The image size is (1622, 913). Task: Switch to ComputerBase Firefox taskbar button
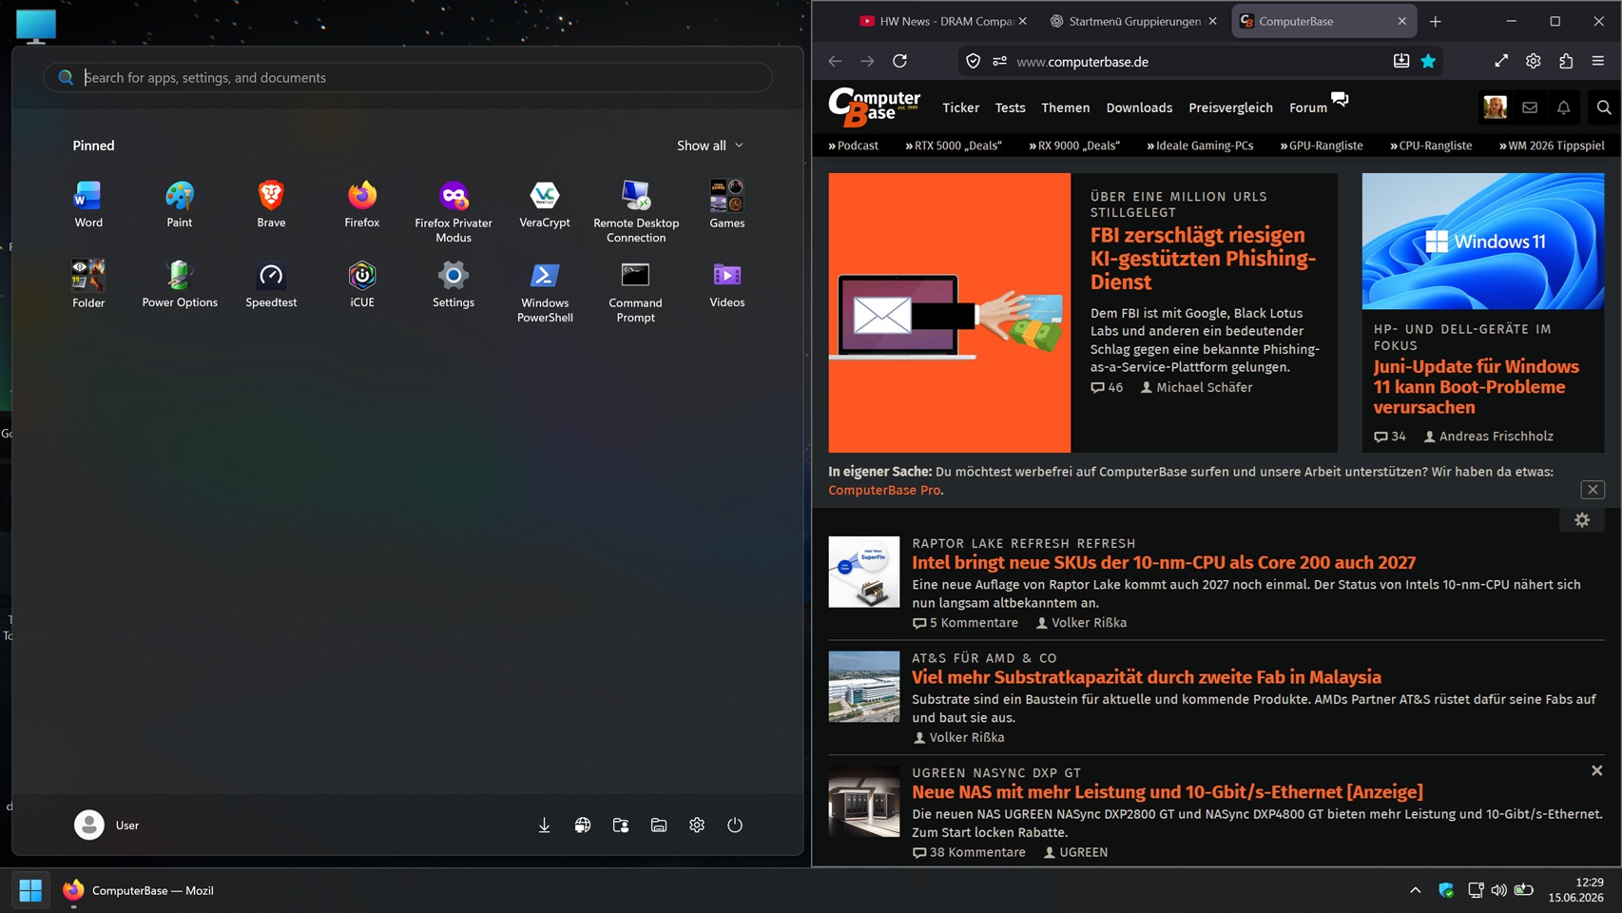point(139,890)
